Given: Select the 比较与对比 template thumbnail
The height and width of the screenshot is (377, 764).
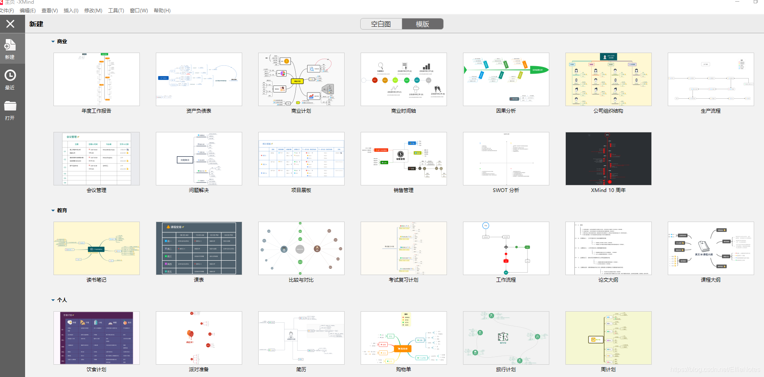Looking at the screenshot, I should pyautogui.click(x=301, y=248).
